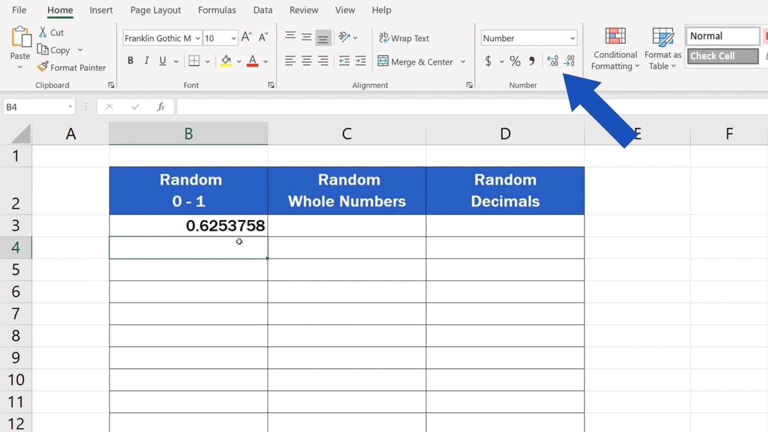Open the Number format dropdown
The image size is (768, 432).
[x=573, y=38]
